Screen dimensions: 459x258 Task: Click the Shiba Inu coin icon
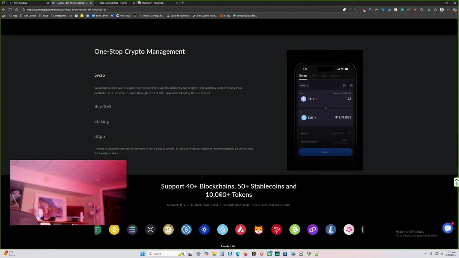click(259, 230)
